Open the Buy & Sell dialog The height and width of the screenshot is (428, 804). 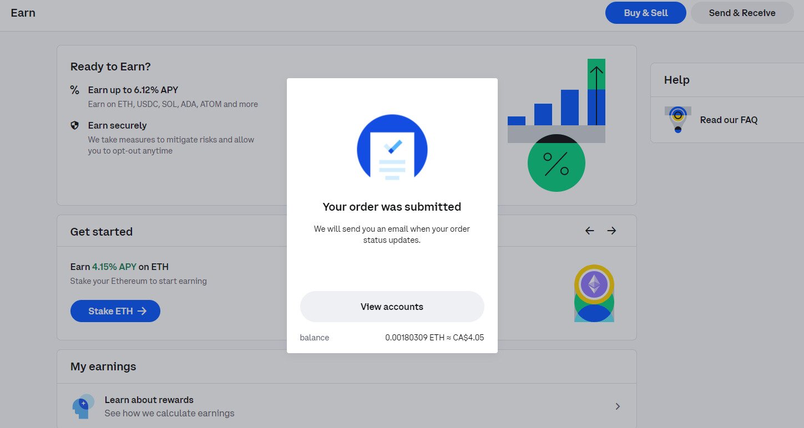(x=645, y=12)
